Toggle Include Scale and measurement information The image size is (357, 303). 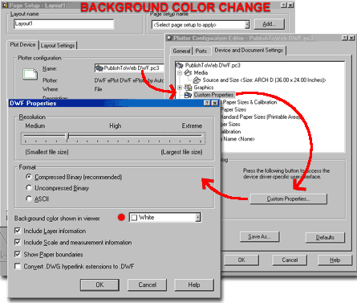(18, 242)
